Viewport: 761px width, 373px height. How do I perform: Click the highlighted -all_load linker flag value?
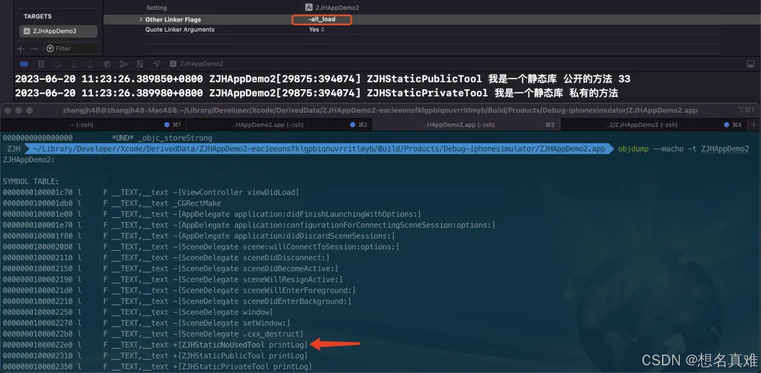tap(322, 20)
